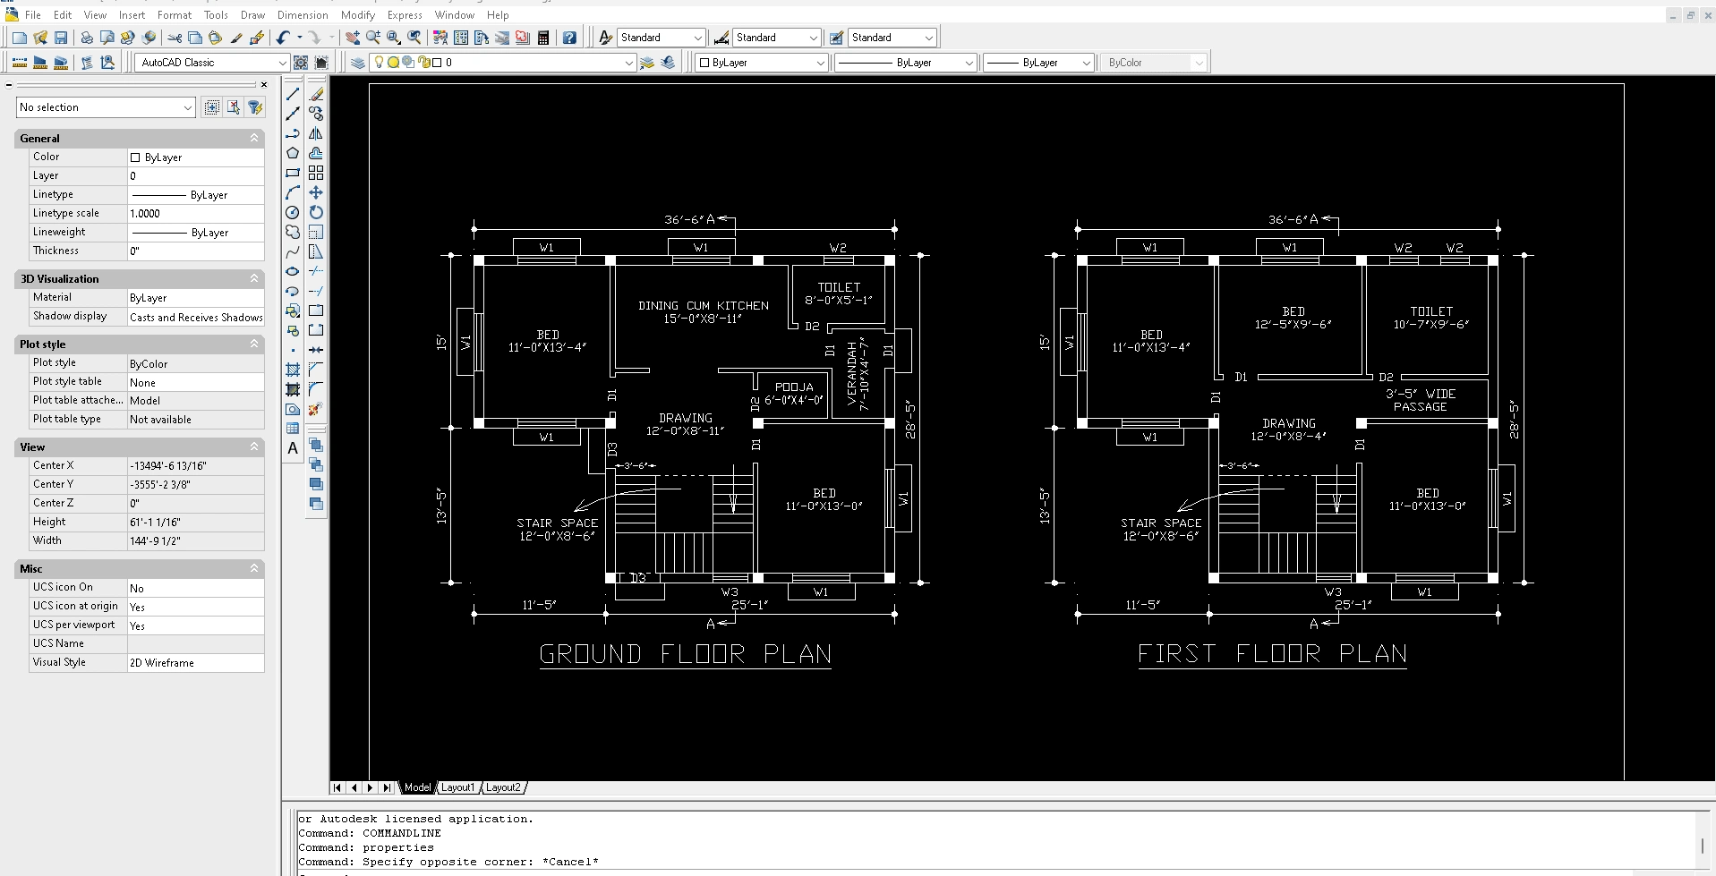Image resolution: width=1716 pixels, height=876 pixels.
Task: Collapse the Misc properties section
Action: point(254,568)
